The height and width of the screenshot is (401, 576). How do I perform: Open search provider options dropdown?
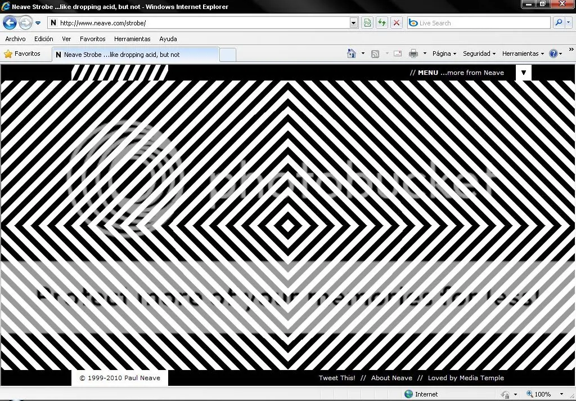569,23
